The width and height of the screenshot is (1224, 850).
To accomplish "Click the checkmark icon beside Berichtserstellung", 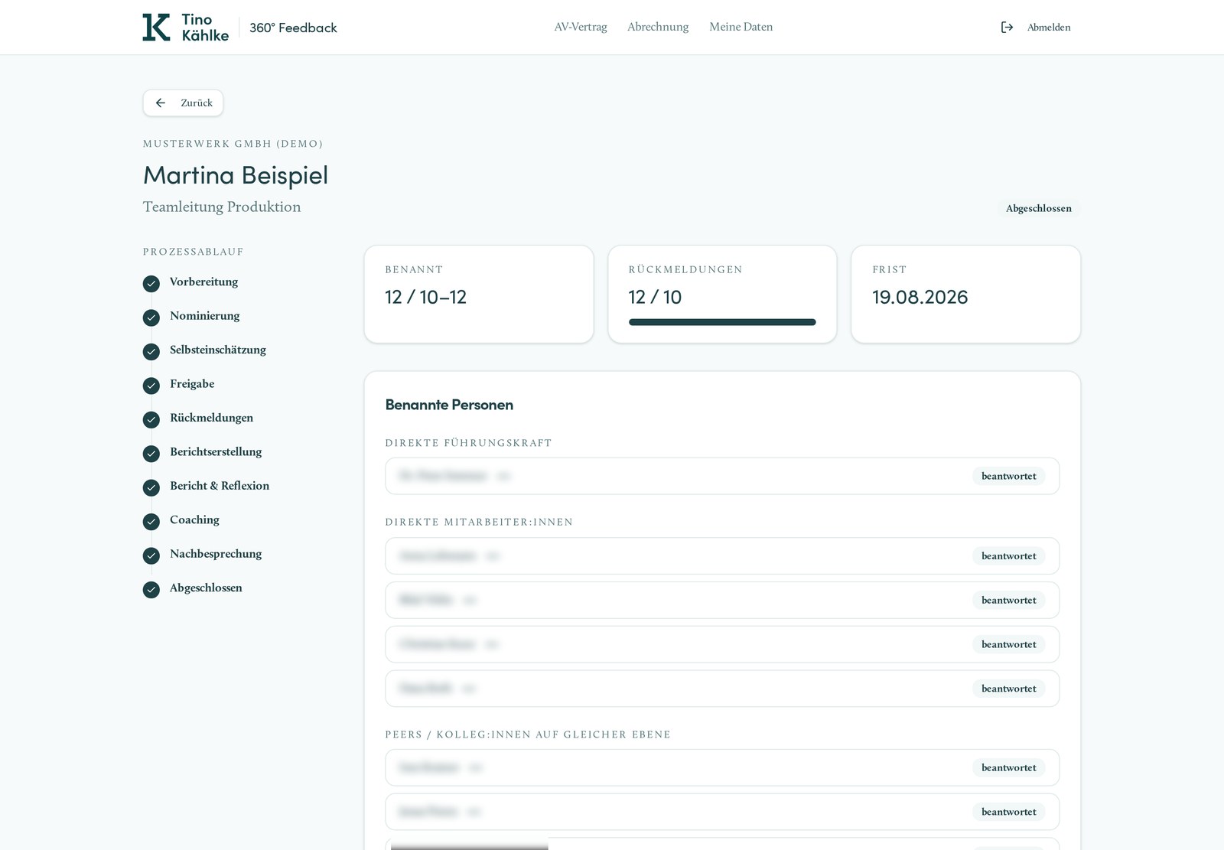I will pos(151,453).
